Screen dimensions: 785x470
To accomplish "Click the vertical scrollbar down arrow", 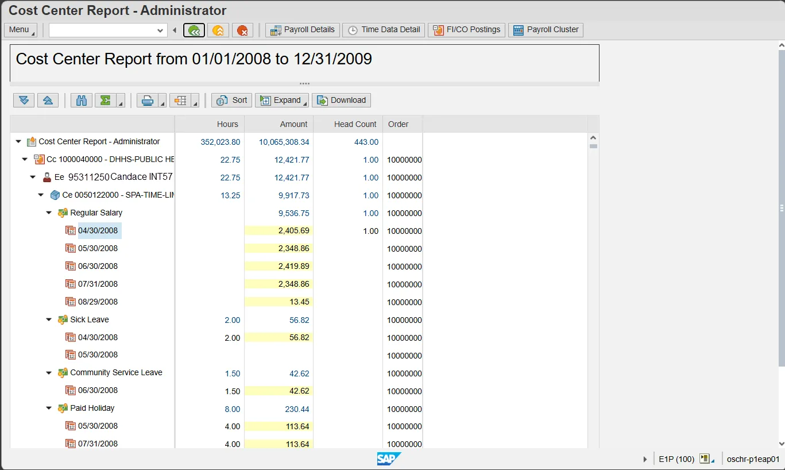I will (x=781, y=444).
